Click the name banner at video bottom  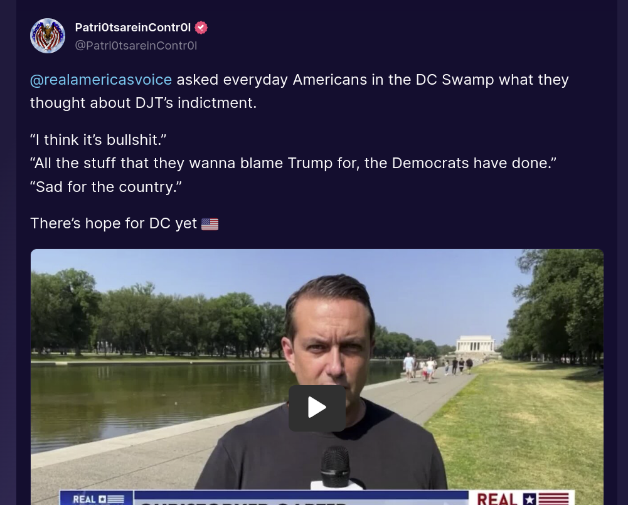click(301, 498)
